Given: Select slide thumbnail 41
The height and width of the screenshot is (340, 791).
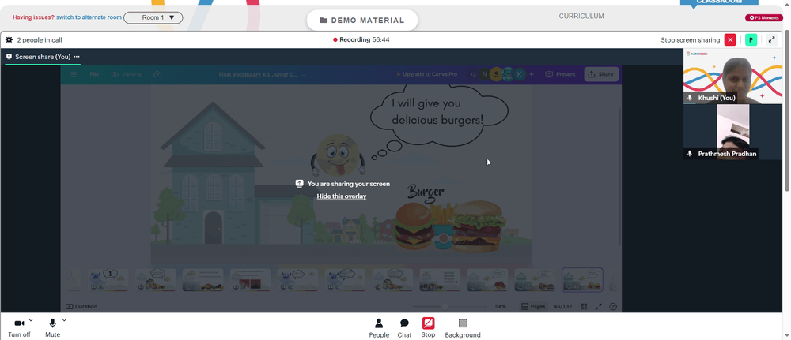Looking at the screenshot, I should coord(345,279).
